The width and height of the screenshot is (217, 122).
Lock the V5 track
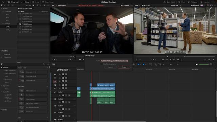[60, 75]
